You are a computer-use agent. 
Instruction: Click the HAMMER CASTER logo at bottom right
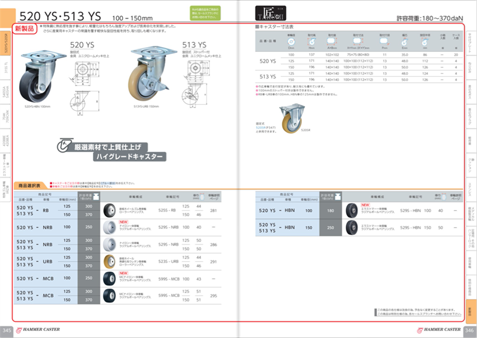pos(439,330)
